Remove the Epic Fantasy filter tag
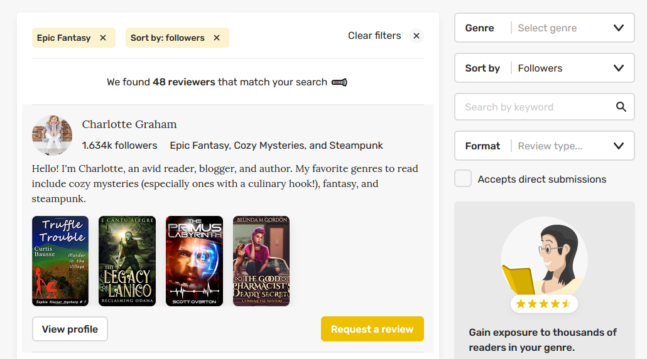Screen dimensions: 647x359 click(103, 38)
